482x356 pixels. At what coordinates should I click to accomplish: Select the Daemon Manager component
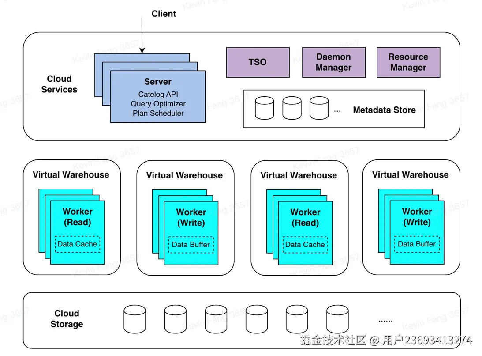click(x=333, y=62)
